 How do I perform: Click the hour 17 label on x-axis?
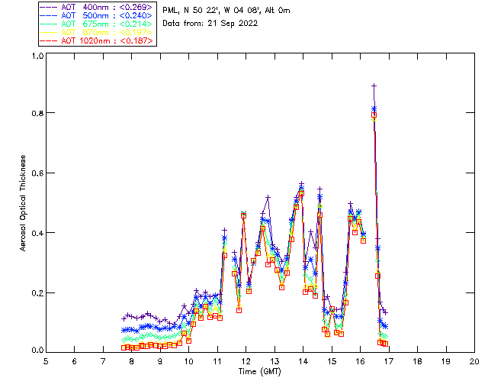(x=389, y=361)
